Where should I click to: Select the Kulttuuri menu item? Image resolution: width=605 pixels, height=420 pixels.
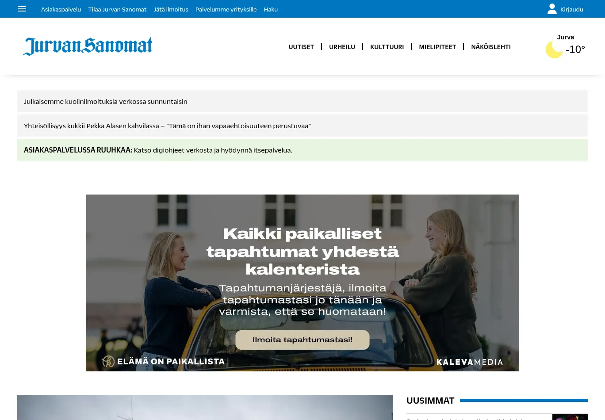[x=387, y=47]
